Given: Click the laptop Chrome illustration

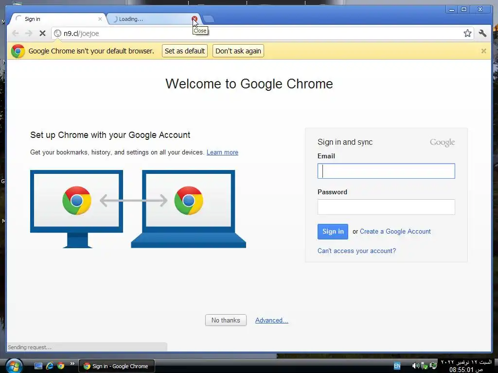Looking at the screenshot, I should pos(189,209).
